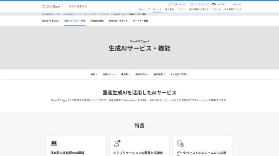Click the お問い合わせ speech bubble icon
Image resolution: width=279 pixels, height=156 pixels.
(170, 4)
